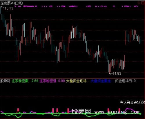Click the 股旁网 indicator name label

pyautogui.click(x=5, y=81)
